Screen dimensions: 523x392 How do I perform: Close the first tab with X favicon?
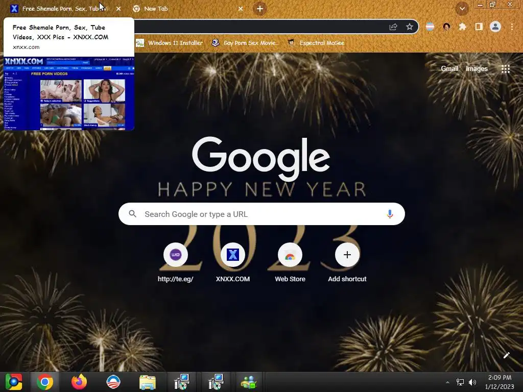click(118, 9)
